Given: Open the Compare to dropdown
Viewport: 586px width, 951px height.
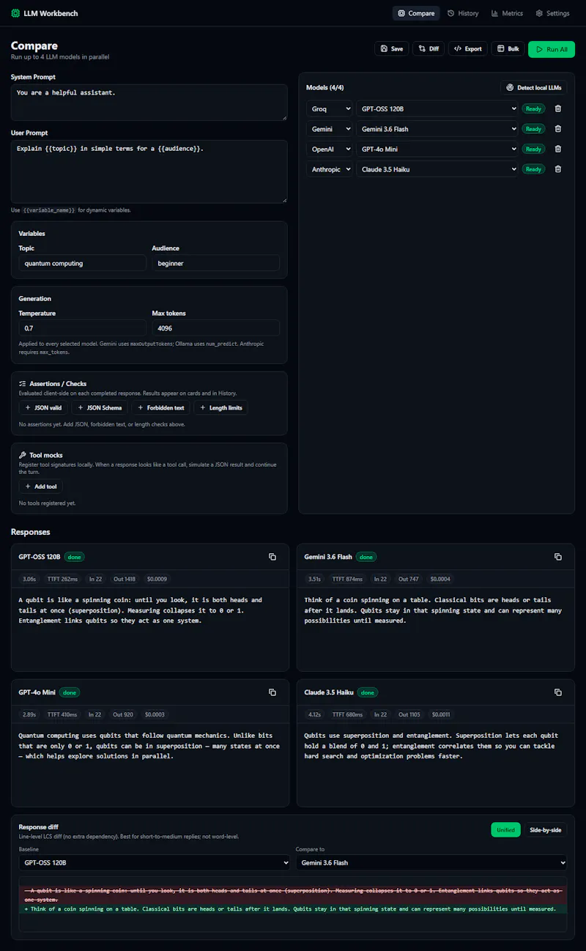Looking at the screenshot, I should pyautogui.click(x=431, y=862).
